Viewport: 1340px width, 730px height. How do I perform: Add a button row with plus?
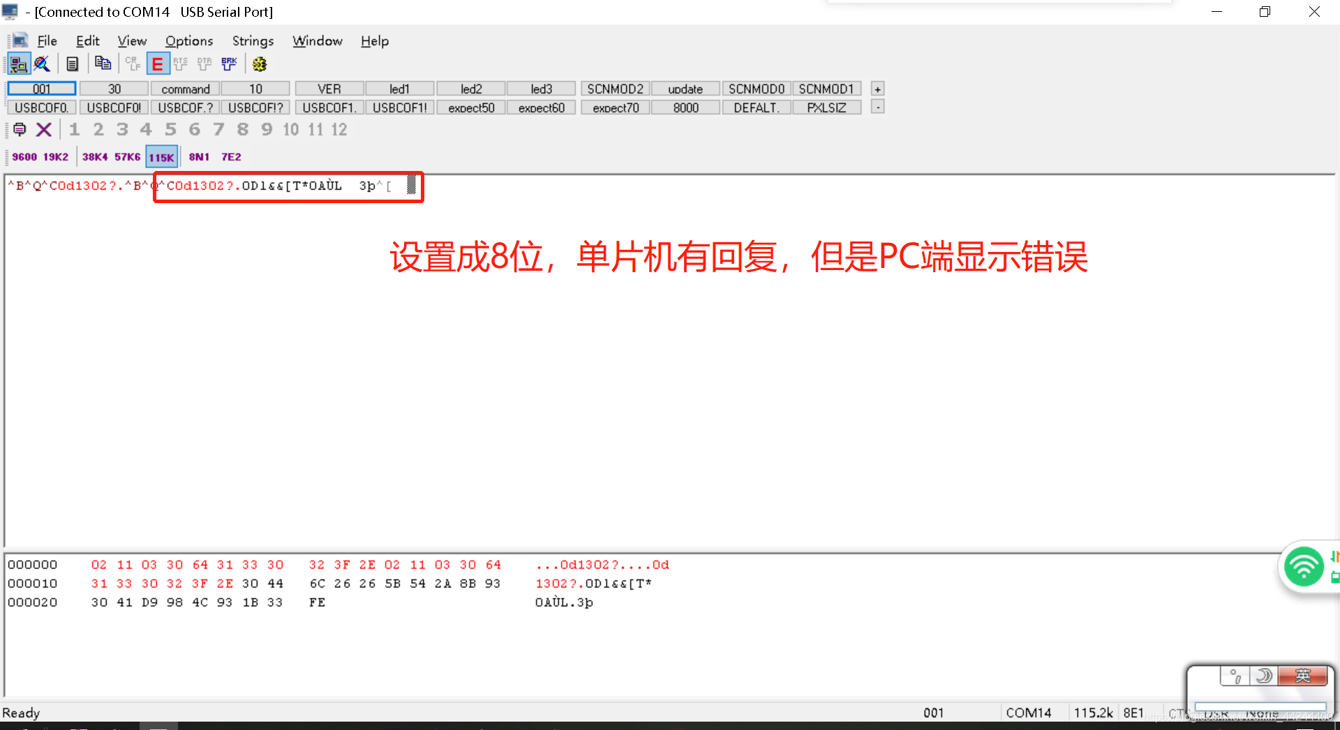(x=878, y=89)
